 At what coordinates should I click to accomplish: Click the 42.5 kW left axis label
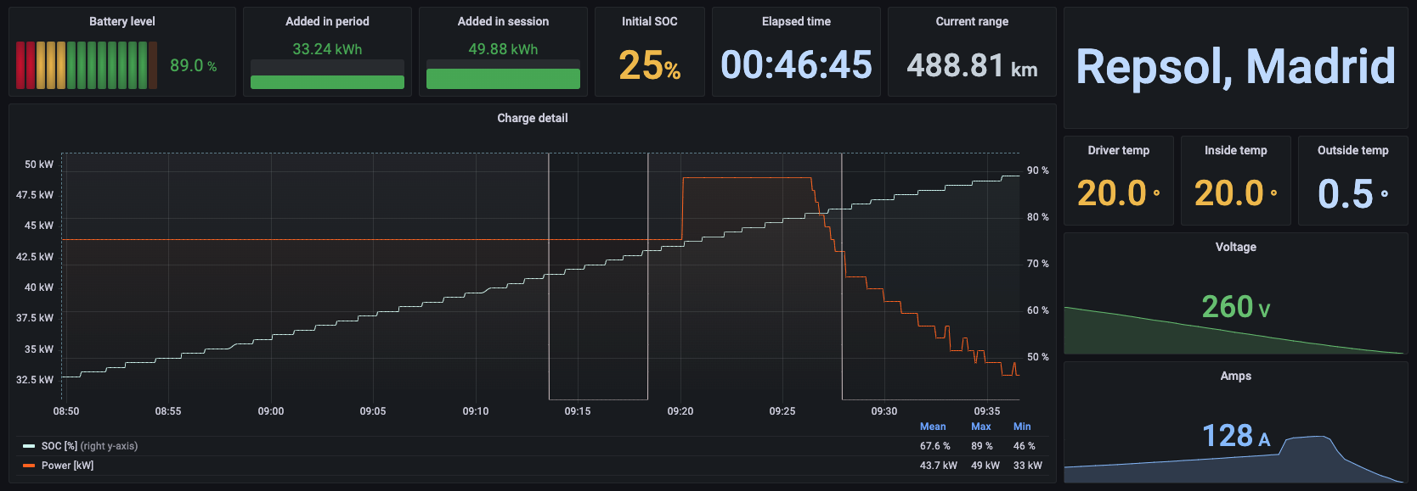click(35, 257)
